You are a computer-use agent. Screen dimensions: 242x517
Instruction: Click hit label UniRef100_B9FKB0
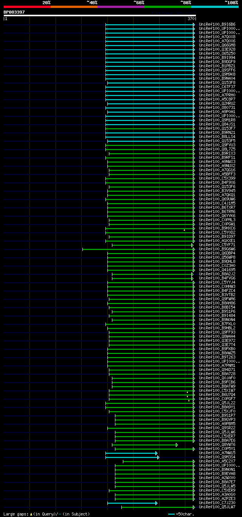(x=217, y=349)
